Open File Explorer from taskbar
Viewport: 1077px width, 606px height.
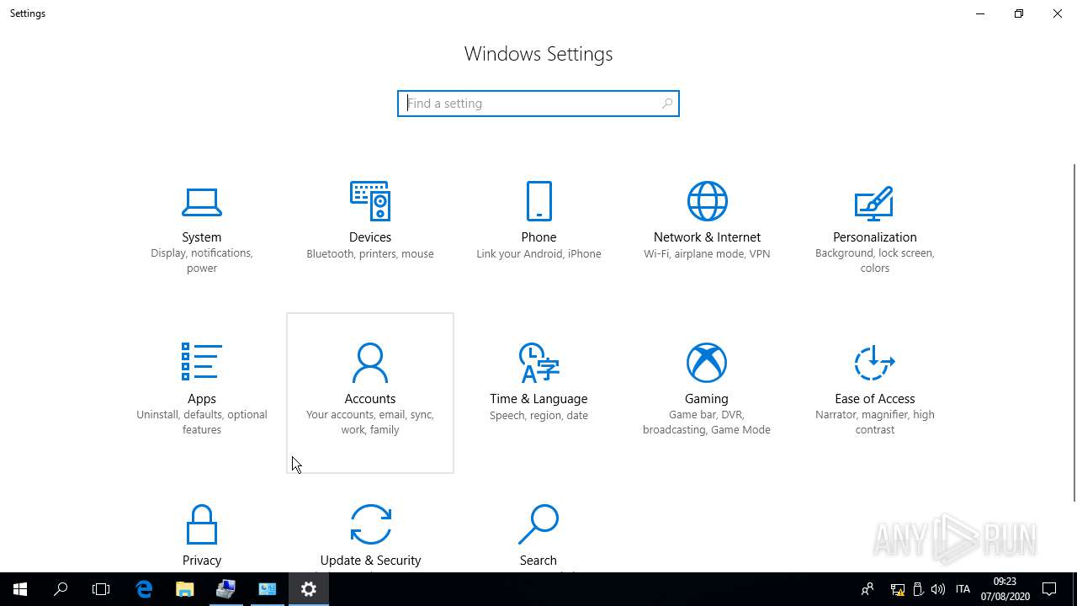pyautogui.click(x=185, y=589)
